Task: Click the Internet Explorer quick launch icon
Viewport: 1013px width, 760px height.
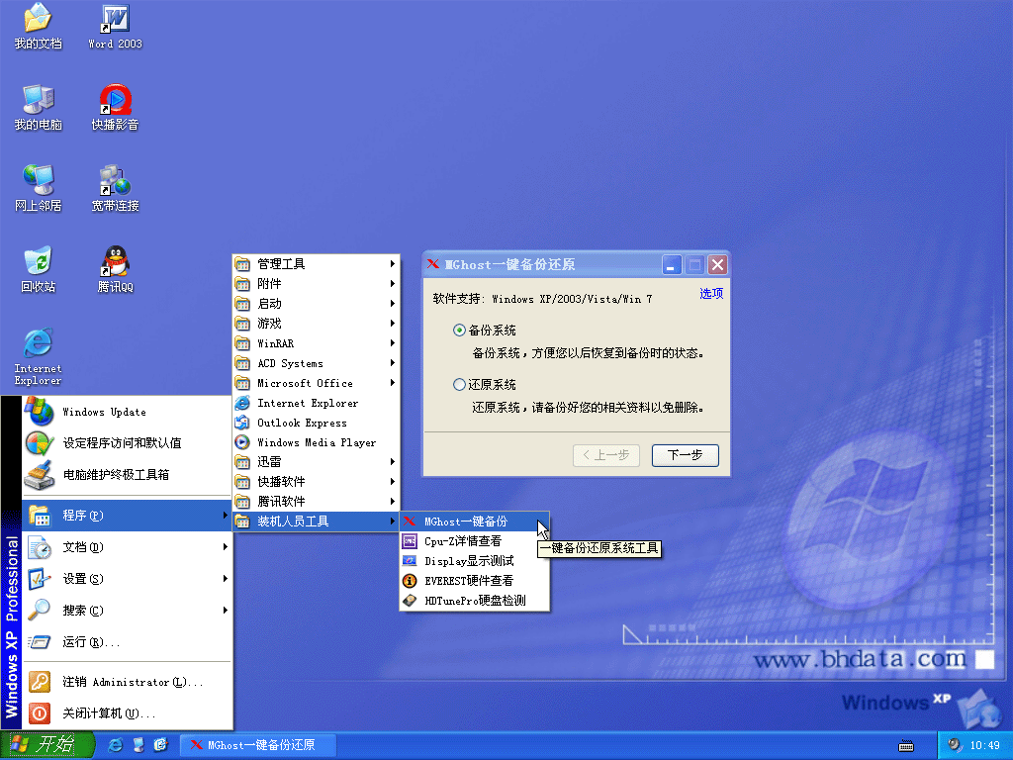Action: (x=116, y=745)
